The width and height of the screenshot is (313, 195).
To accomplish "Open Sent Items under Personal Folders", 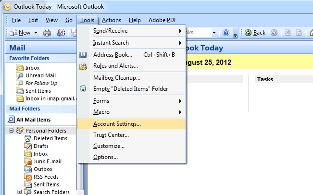I will [x=46, y=184].
